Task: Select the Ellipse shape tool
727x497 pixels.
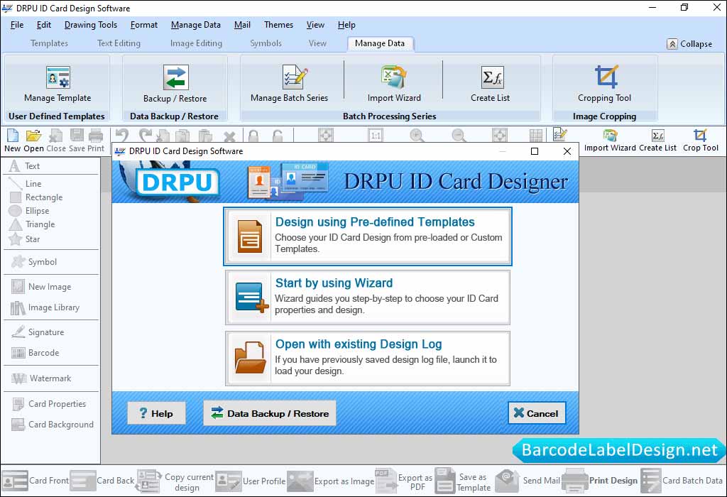Action: [x=29, y=210]
